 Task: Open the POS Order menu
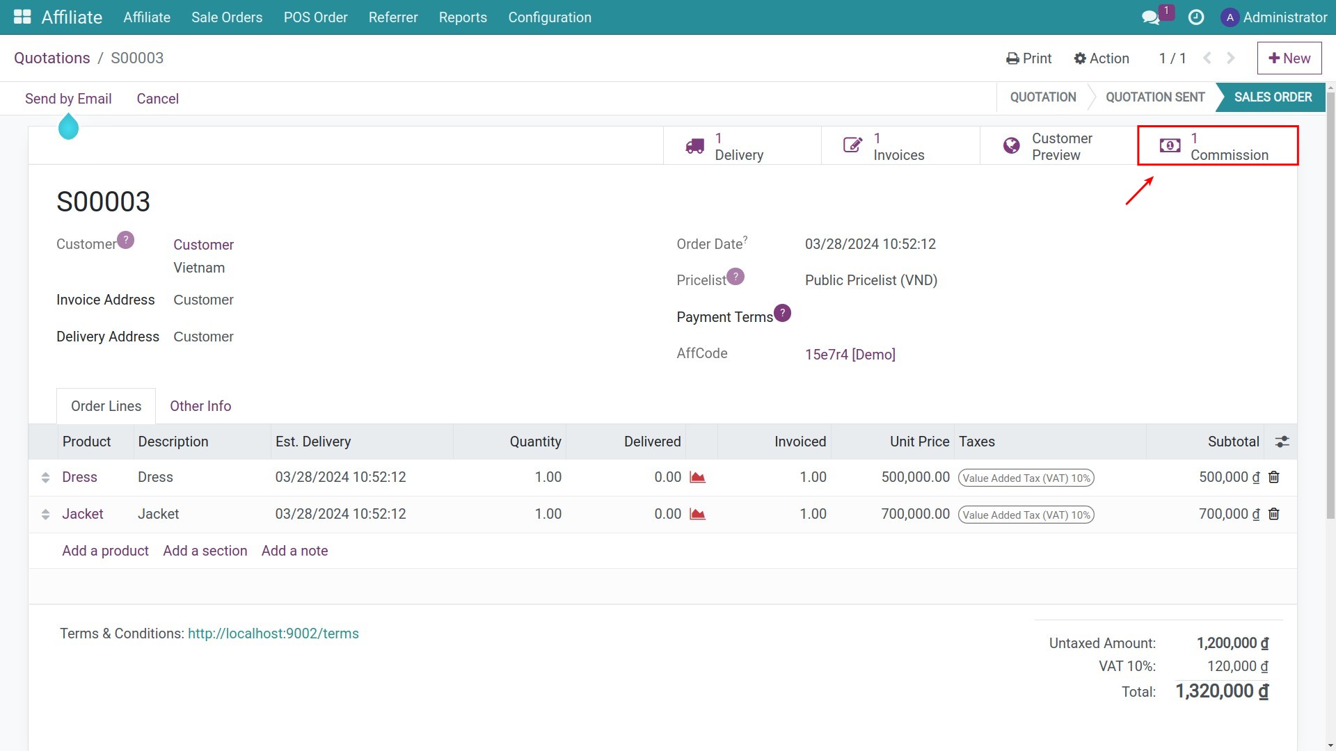[x=315, y=17]
